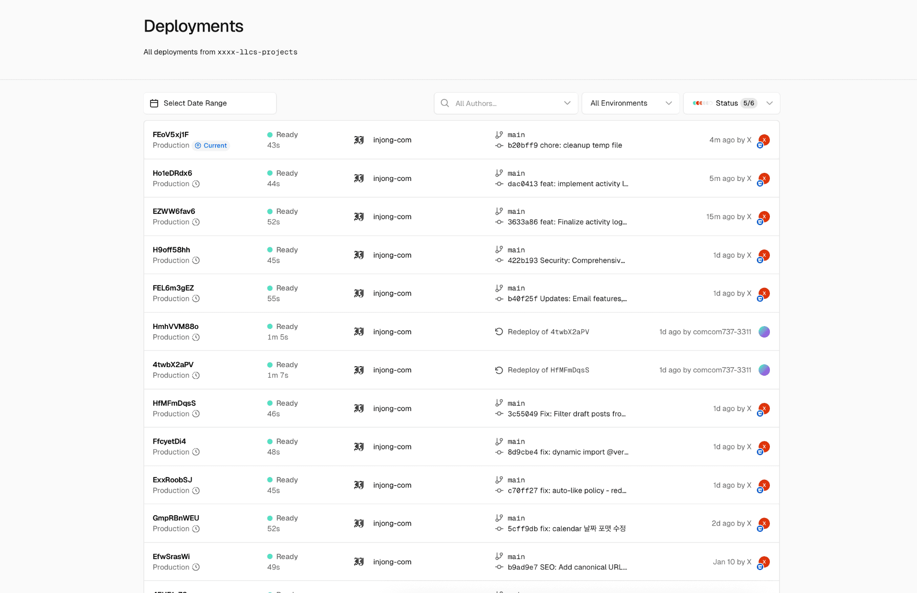Click the redeploy arrow icon on HmhVVM88o row
The width and height of the screenshot is (917, 593).
[499, 331]
